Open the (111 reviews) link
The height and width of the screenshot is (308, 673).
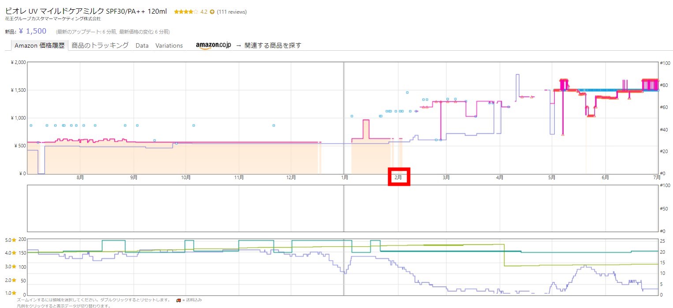[232, 12]
